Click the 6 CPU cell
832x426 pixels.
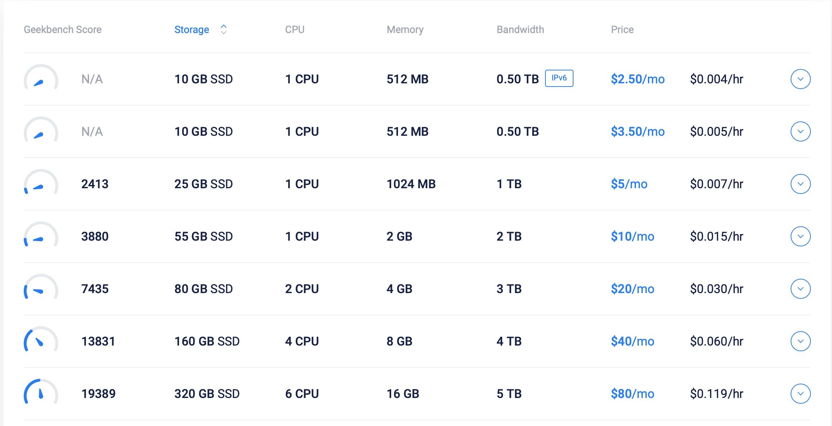(302, 394)
